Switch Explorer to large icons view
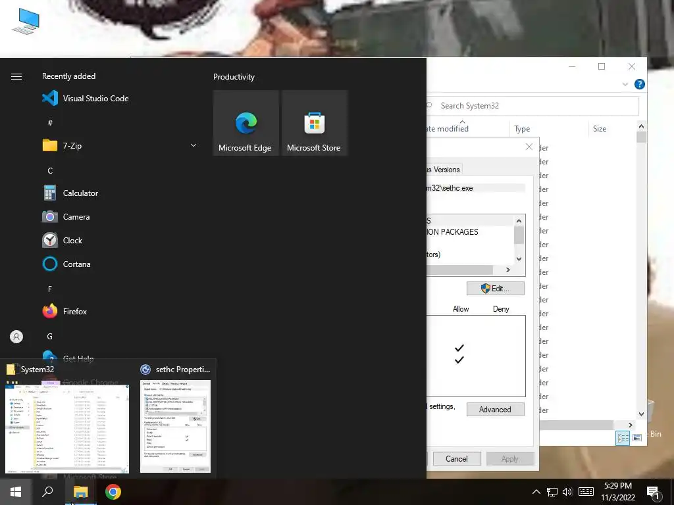The image size is (674, 505). [637, 438]
